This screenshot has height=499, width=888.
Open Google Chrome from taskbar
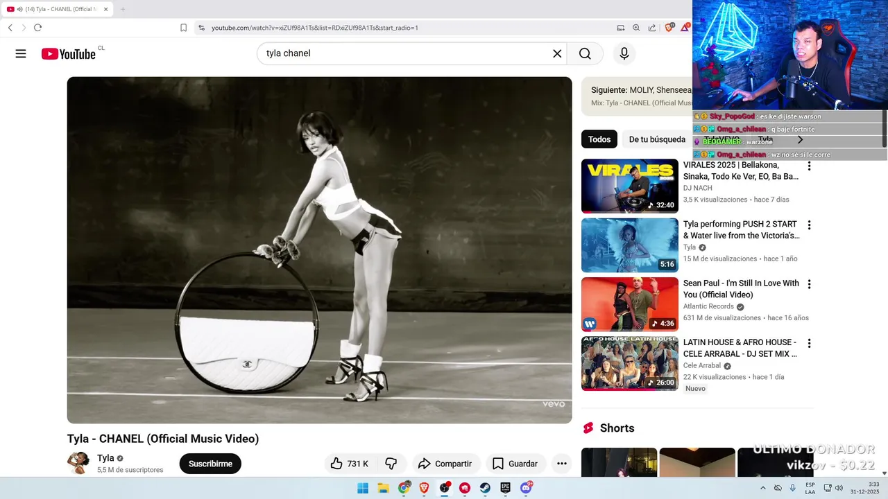click(x=404, y=488)
